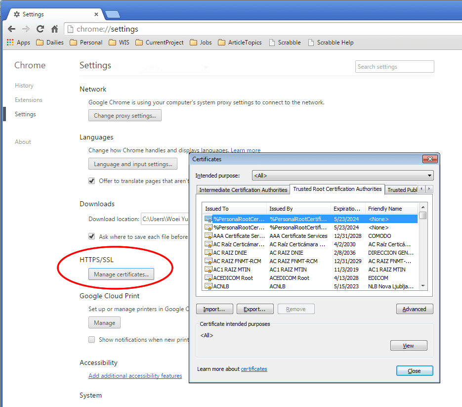Select the second %PersonalRootCer certificate row
462x407 pixels.
pyautogui.click(x=311, y=227)
